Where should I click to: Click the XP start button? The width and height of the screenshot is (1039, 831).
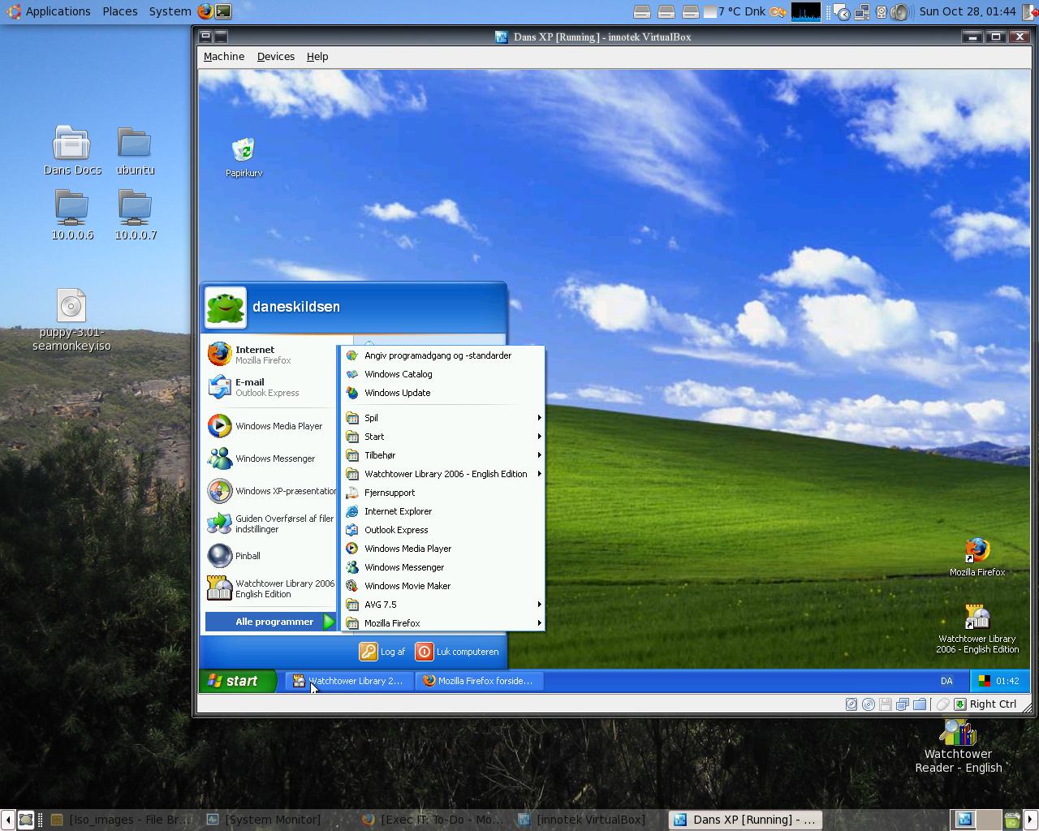tap(238, 681)
